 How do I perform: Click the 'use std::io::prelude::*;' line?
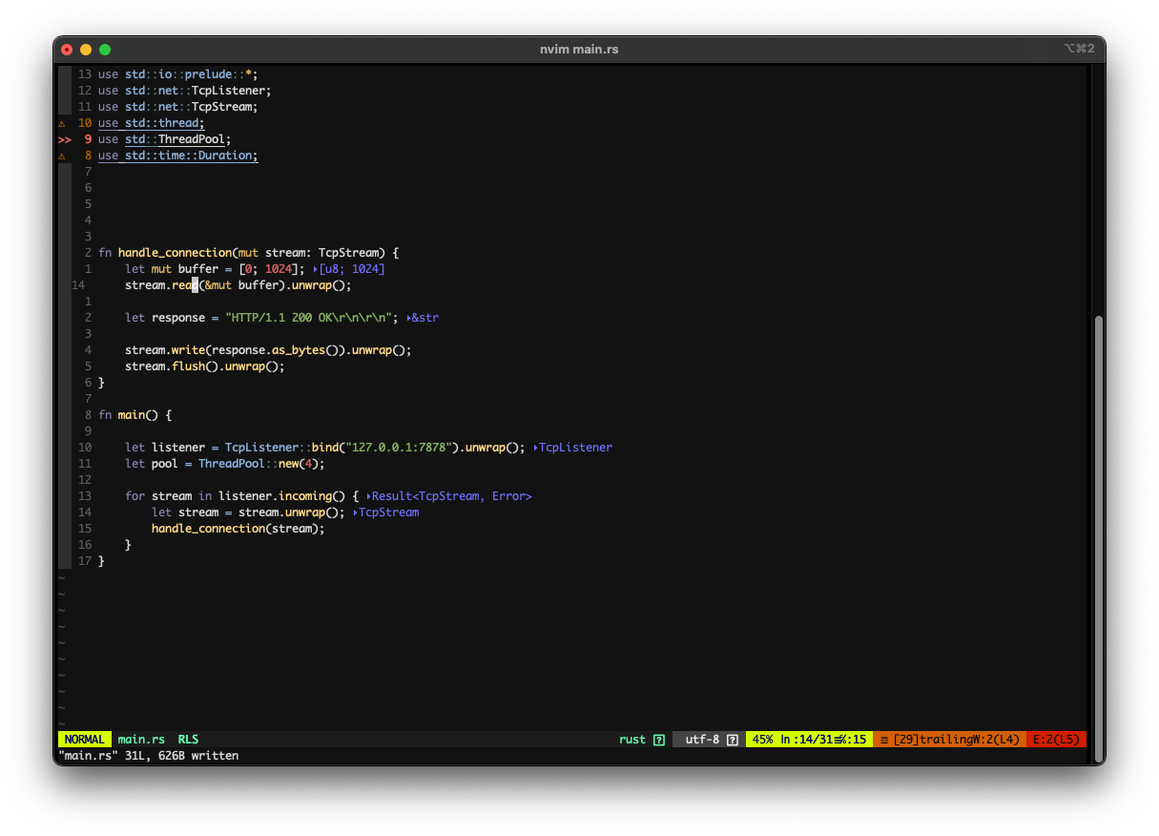178,74
